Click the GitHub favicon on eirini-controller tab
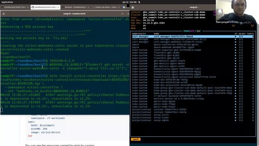Viewport: 259px width, 146px height. click(x=33, y=7)
